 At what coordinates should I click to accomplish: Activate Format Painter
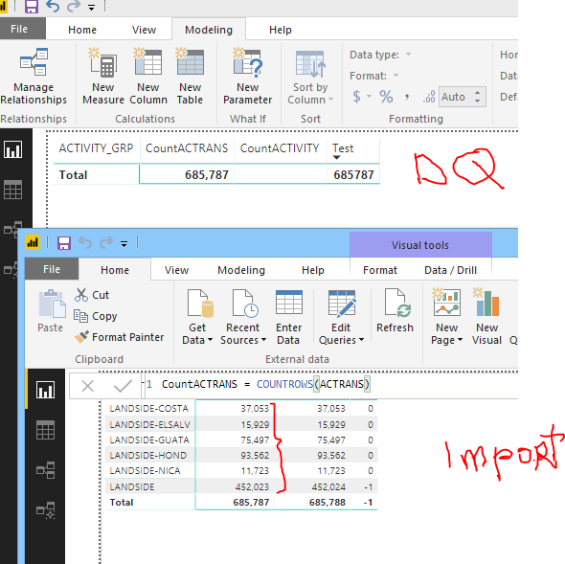coord(119,337)
